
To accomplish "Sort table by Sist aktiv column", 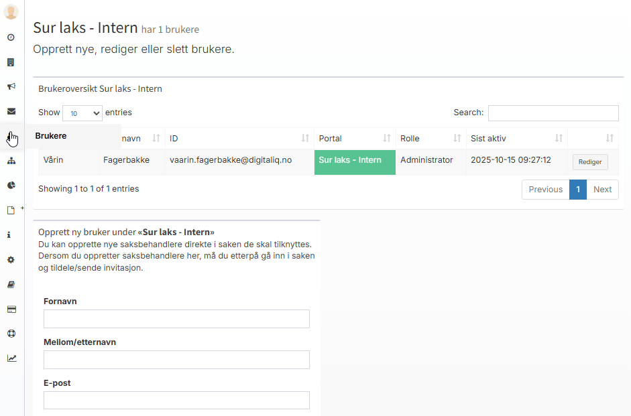I will coord(516,139).
